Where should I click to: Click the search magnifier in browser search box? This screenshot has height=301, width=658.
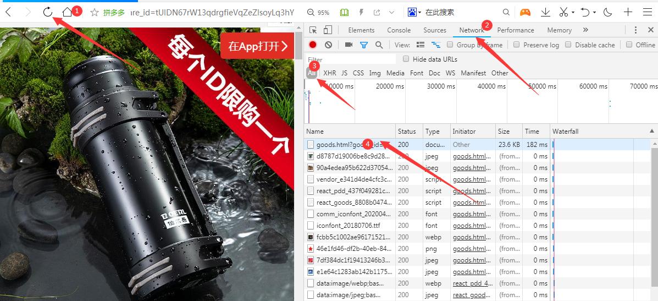506,13
